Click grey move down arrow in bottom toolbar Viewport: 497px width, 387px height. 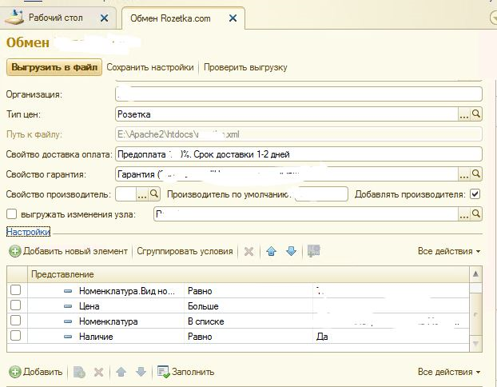(141, 372)
